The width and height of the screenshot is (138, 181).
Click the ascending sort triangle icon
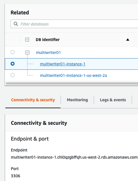(128, 40)
